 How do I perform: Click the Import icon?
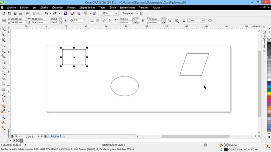(73, 13)
